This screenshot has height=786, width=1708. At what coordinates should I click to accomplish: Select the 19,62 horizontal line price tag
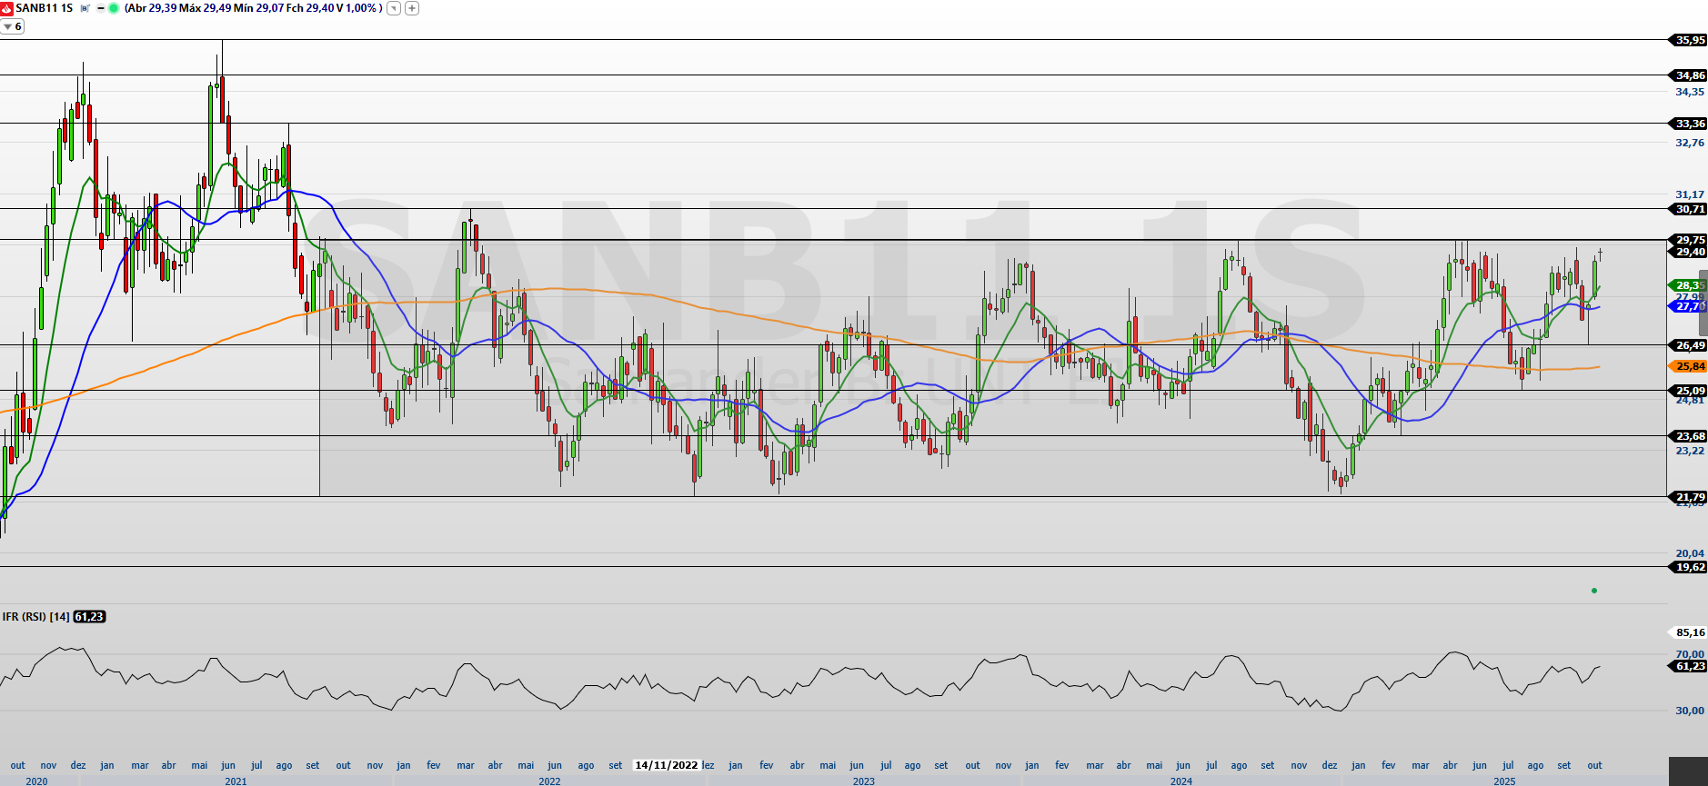point(1690,567)
